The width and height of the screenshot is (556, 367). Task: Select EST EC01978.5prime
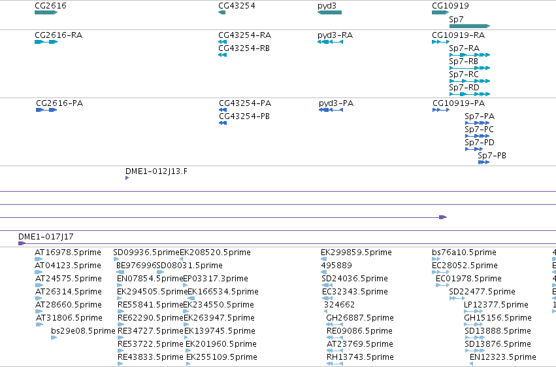pyautogui.click(x=442, y=285)
